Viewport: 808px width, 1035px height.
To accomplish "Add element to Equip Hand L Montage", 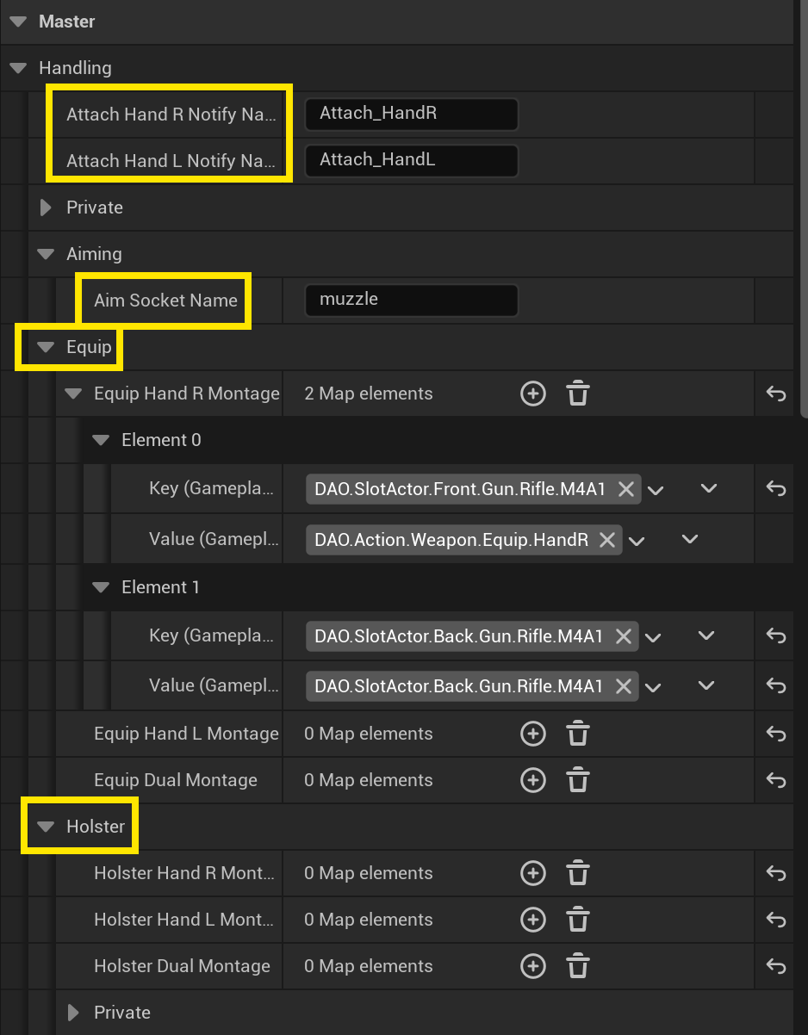I will 533,734.
